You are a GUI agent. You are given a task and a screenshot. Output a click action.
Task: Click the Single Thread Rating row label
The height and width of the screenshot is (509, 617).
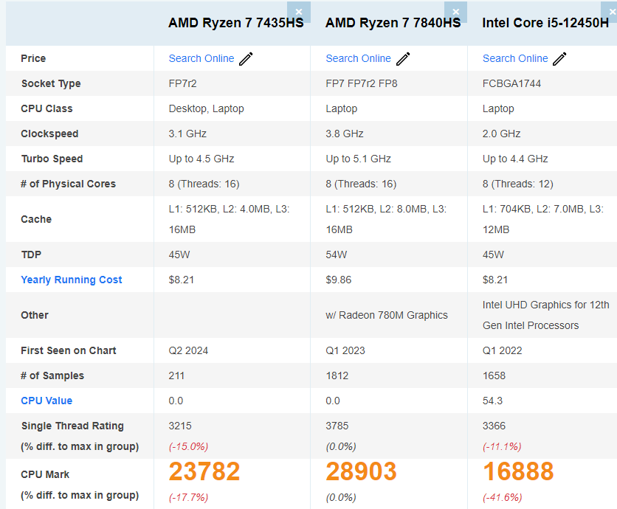[x=72, y=426]
